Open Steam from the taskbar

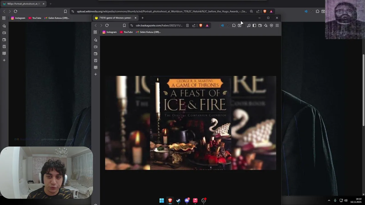tap(179, 200)
